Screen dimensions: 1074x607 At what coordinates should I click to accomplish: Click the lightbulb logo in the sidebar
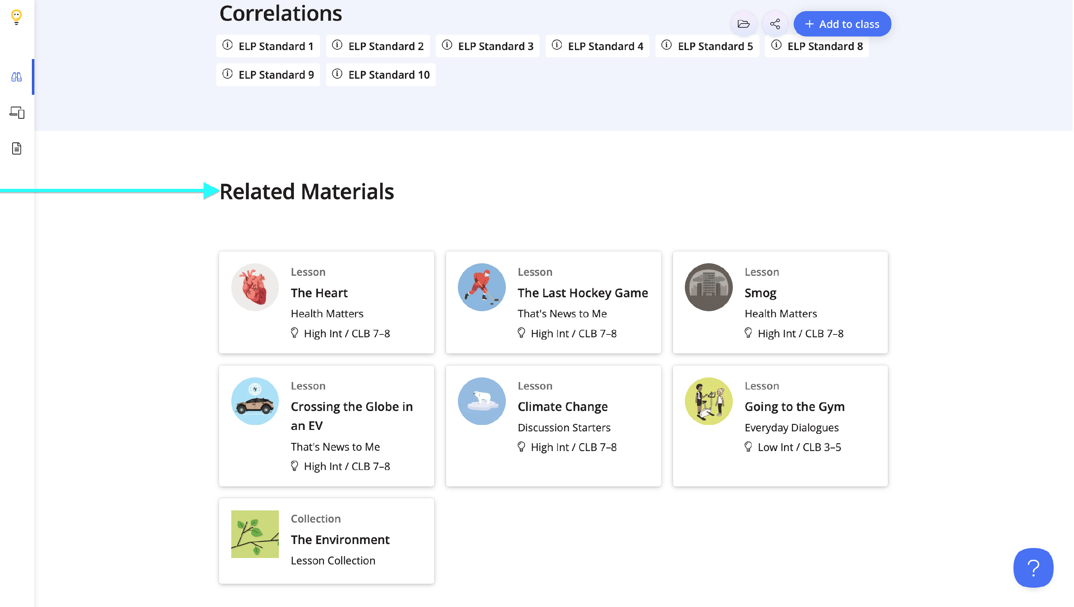click(x=16, y=17)
